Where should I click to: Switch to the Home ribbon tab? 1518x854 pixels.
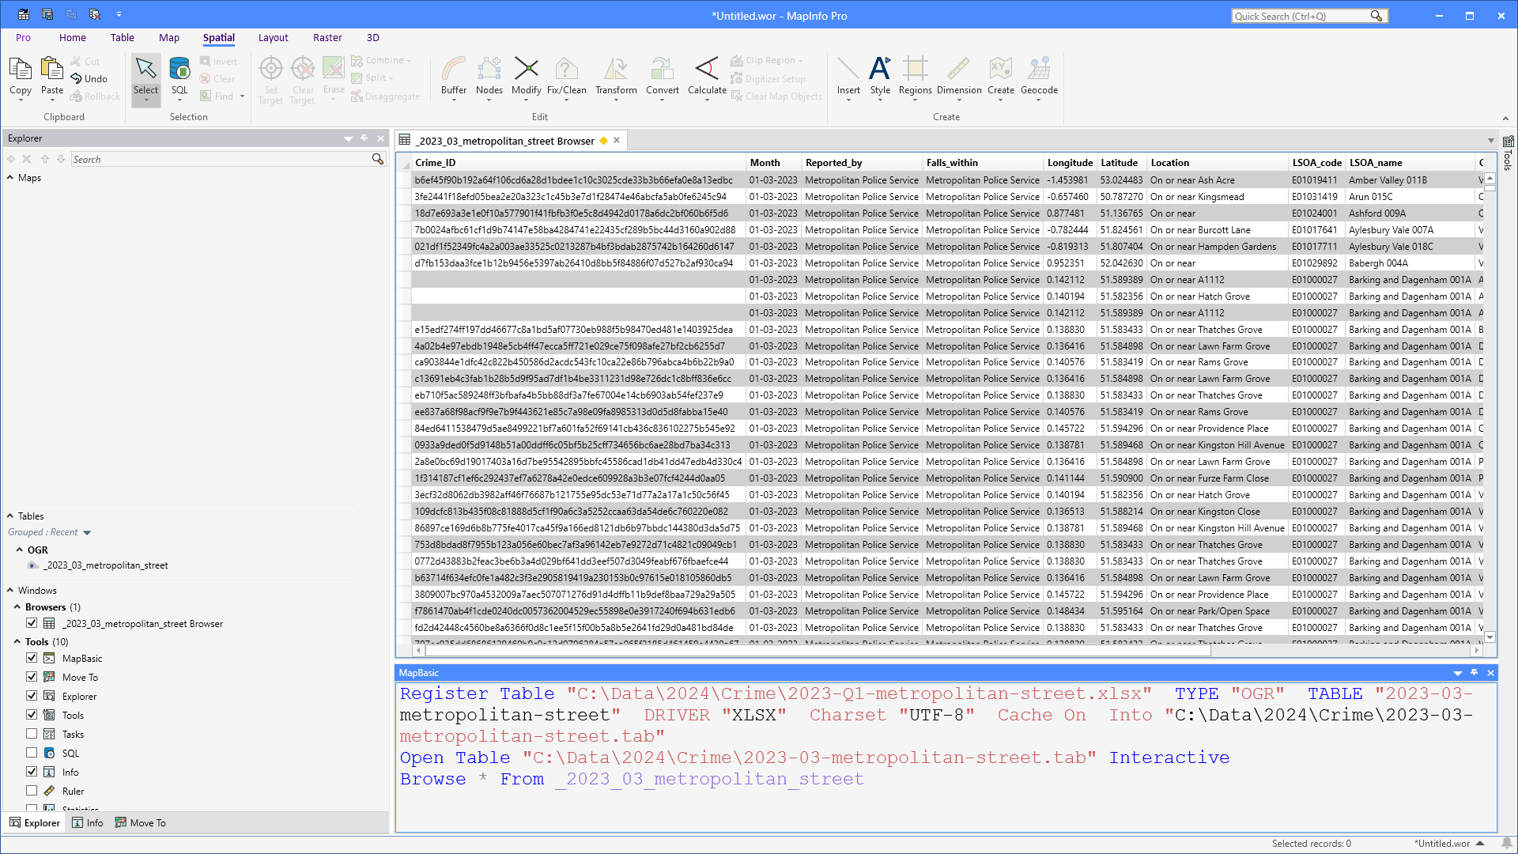(73, 37)
